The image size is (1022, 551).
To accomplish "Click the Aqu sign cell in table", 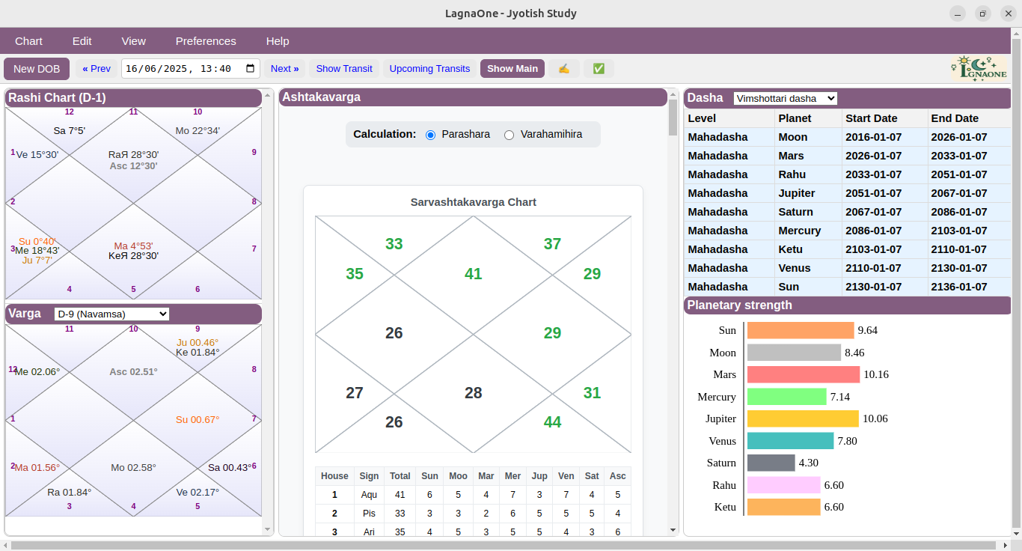I will click(x=369, y=495).
